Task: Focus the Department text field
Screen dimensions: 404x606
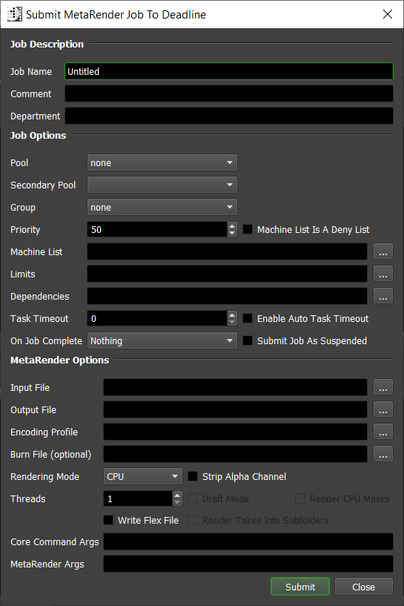Action: pos(229,116)
